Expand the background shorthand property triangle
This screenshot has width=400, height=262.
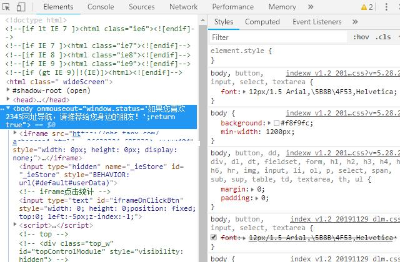click(269, 123)
